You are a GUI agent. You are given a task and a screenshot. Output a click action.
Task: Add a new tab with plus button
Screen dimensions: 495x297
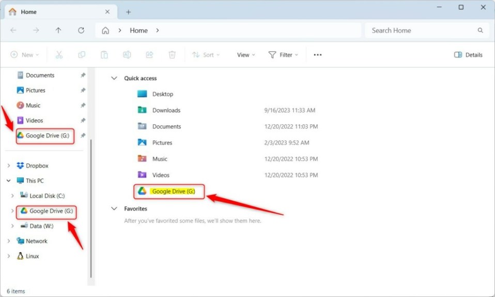[129, 12]
